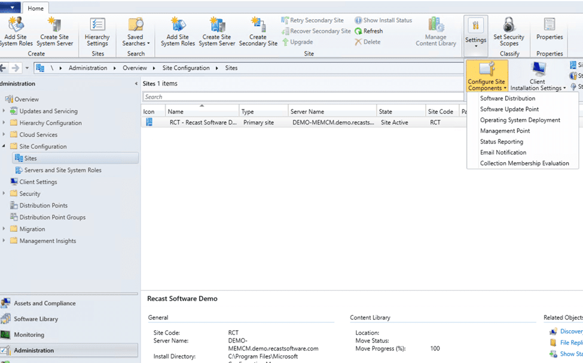The width and height of the screenshot is (583, 363).
Task: Select the Create Site System Server icon
Action: pos(55,30)
